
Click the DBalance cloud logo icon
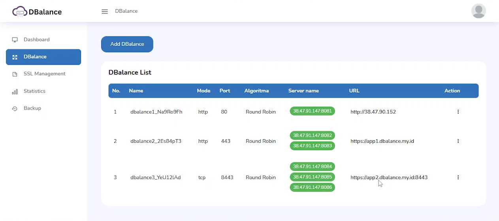(19, 11)
